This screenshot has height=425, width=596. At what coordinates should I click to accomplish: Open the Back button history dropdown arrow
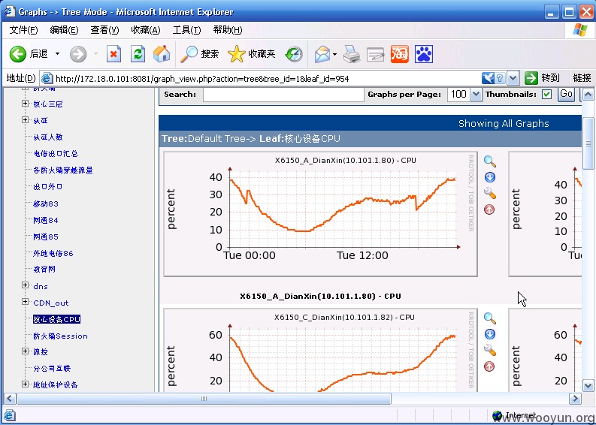click(57, 54)
